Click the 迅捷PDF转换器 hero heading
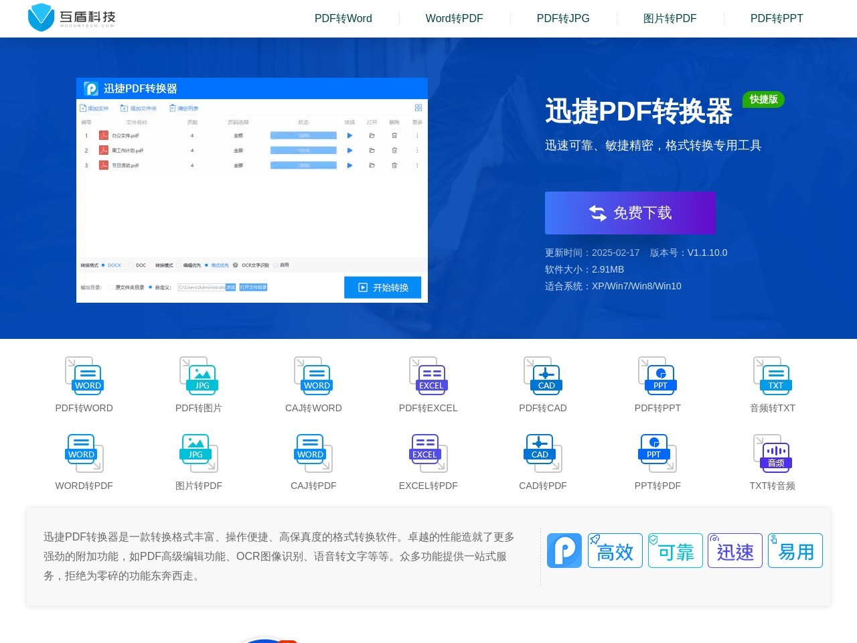 639,111
